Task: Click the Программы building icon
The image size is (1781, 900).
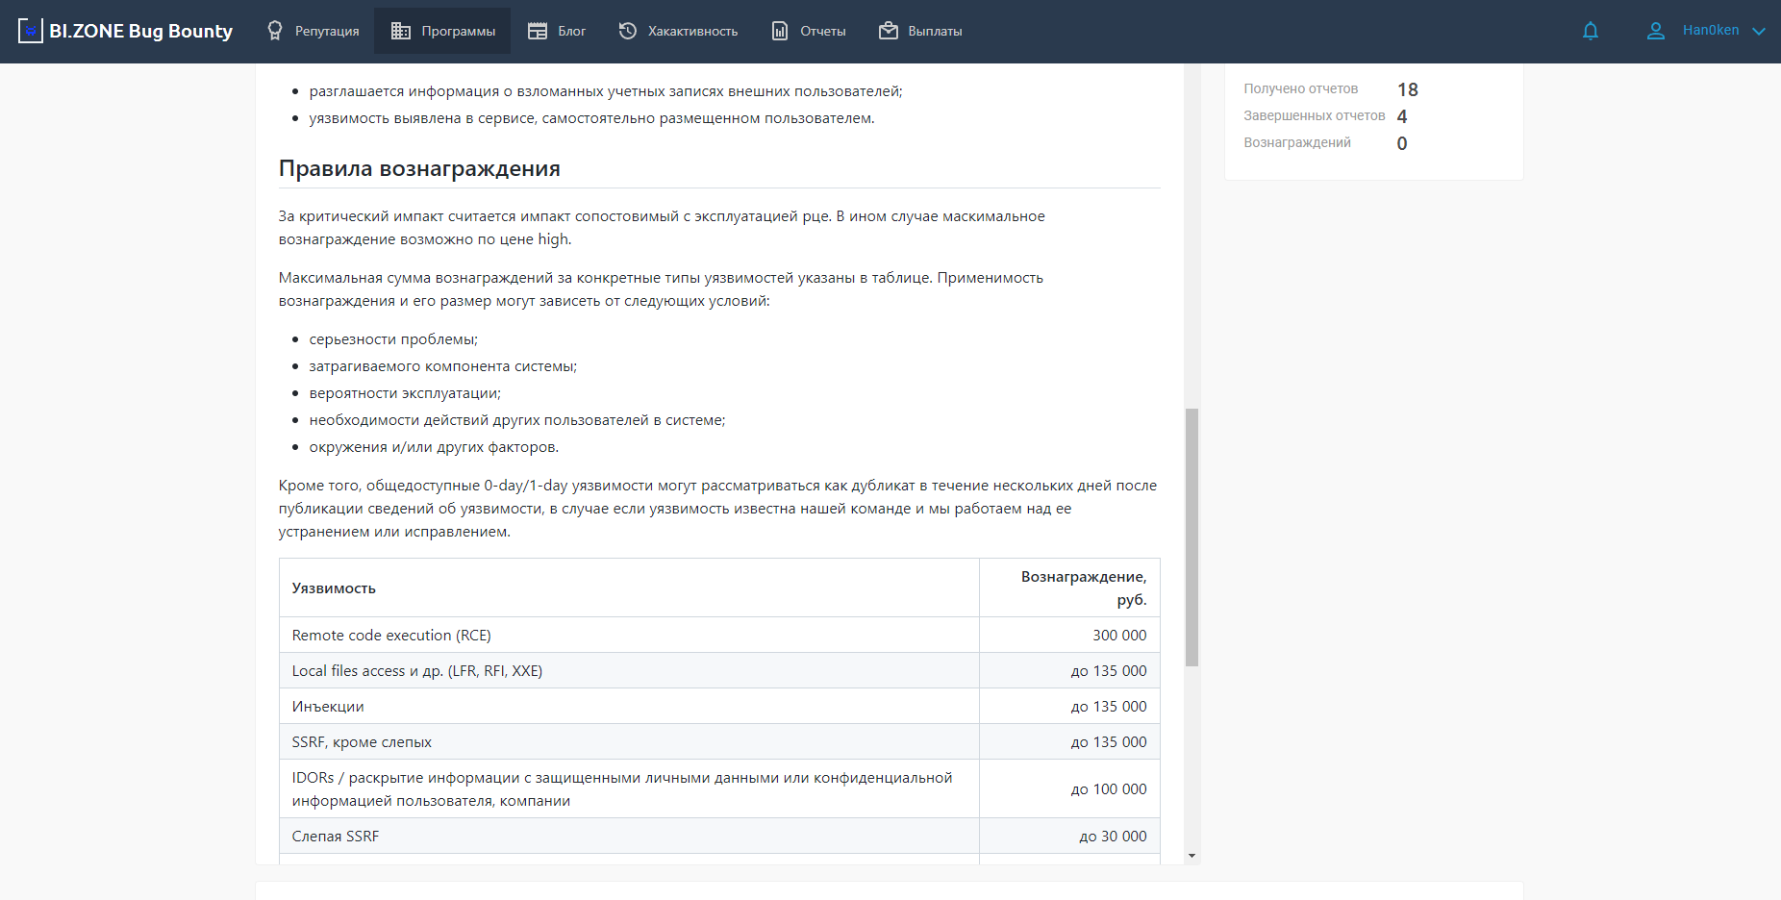Action: (400, 31)
